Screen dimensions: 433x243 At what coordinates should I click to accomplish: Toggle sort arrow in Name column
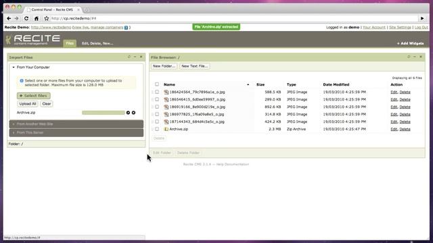(248, 85)
